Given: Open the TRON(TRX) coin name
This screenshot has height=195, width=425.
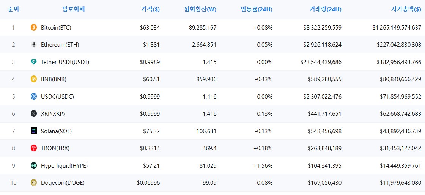Looking at the screenshot, I should [55, 148].
